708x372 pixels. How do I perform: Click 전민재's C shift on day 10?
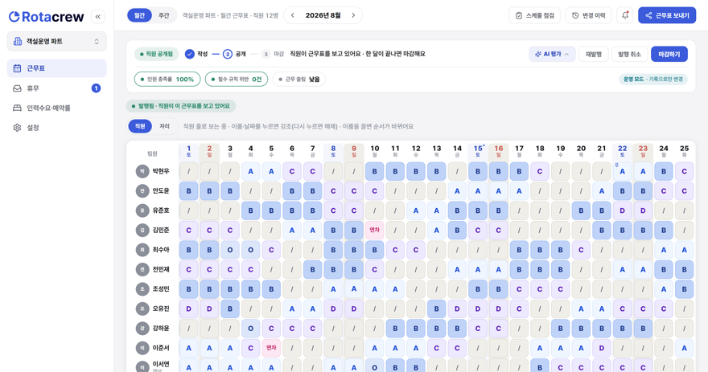374,270
